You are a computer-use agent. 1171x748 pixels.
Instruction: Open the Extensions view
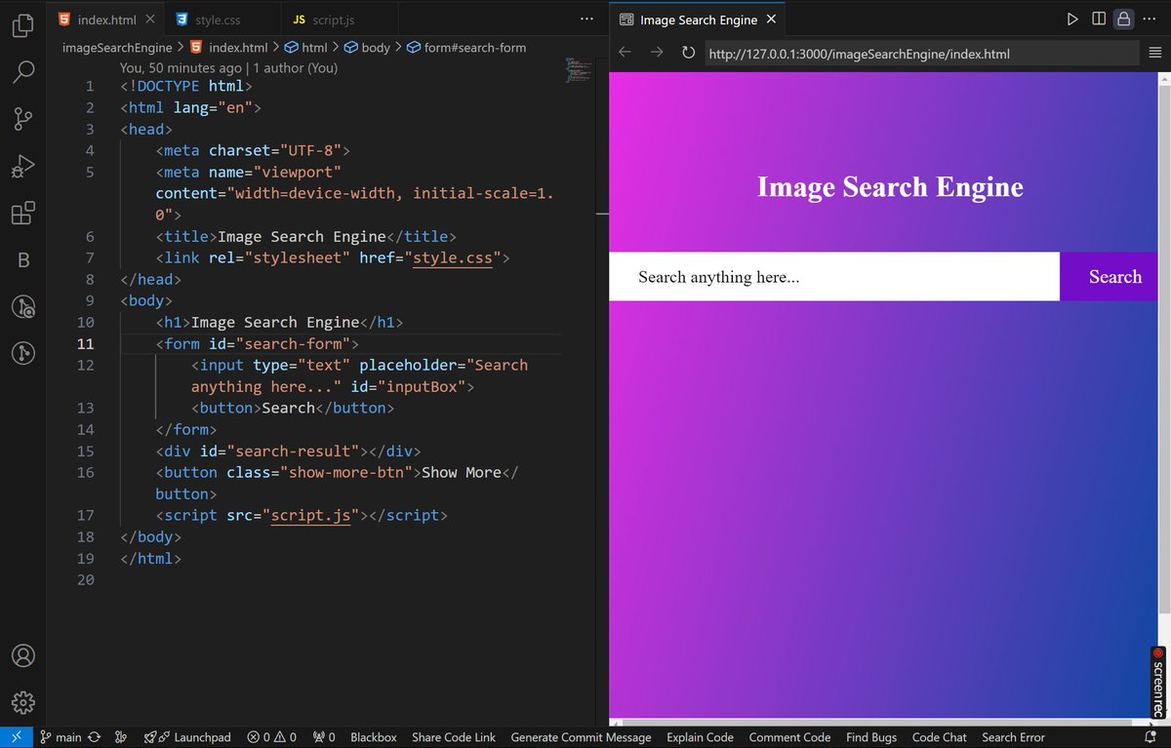(x=22, y=213)
